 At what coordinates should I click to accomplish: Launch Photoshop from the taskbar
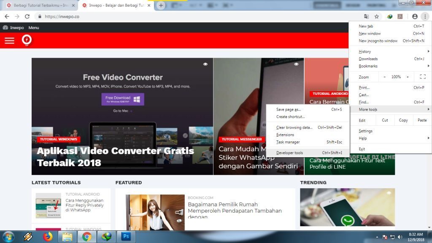(x=126, y=237)
